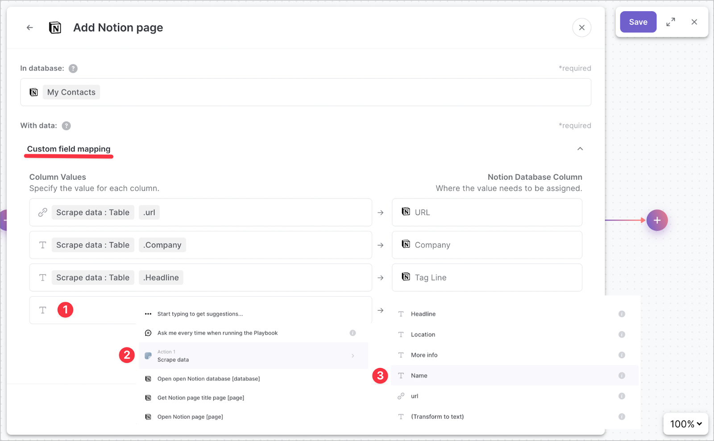This screenshot has width=714, height=441.
Task: Expand the Action 1 Scrape data submenu
Action: click(x=253, y=356)
